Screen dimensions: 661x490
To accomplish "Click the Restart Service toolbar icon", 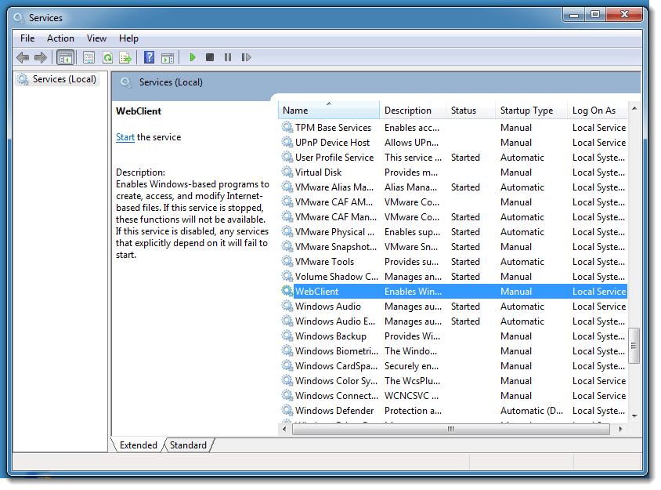I will click(246, 57).
